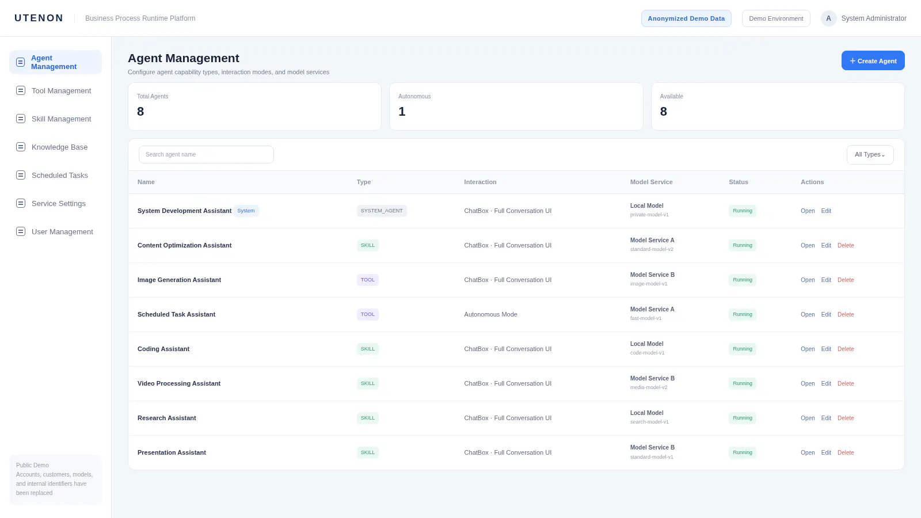Click the Autonomous Mode interaction cell

(x=490, y=314)
